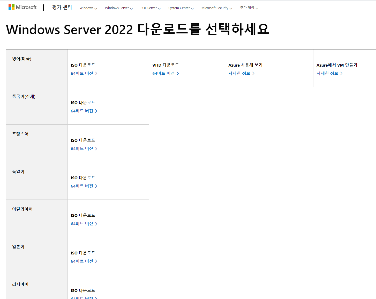Screen dimensions: 376x299
Task: Open 64비트 버전 link under VHD 다운로드
Action: coord(166,73)
